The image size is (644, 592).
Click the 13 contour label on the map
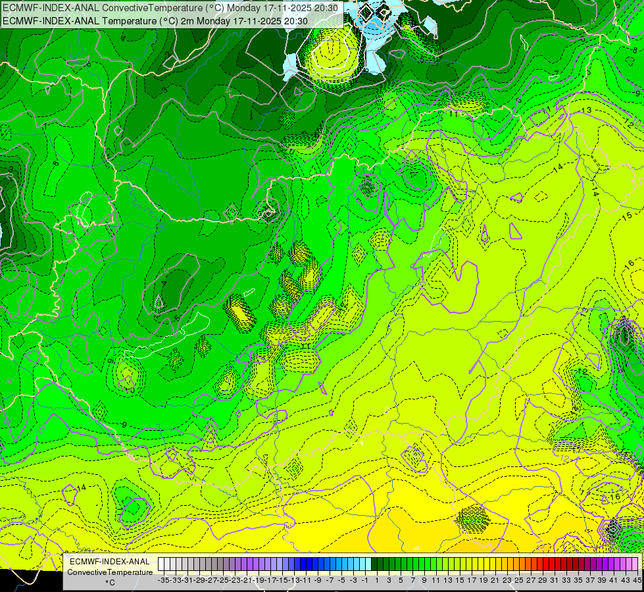click(586, 110)
